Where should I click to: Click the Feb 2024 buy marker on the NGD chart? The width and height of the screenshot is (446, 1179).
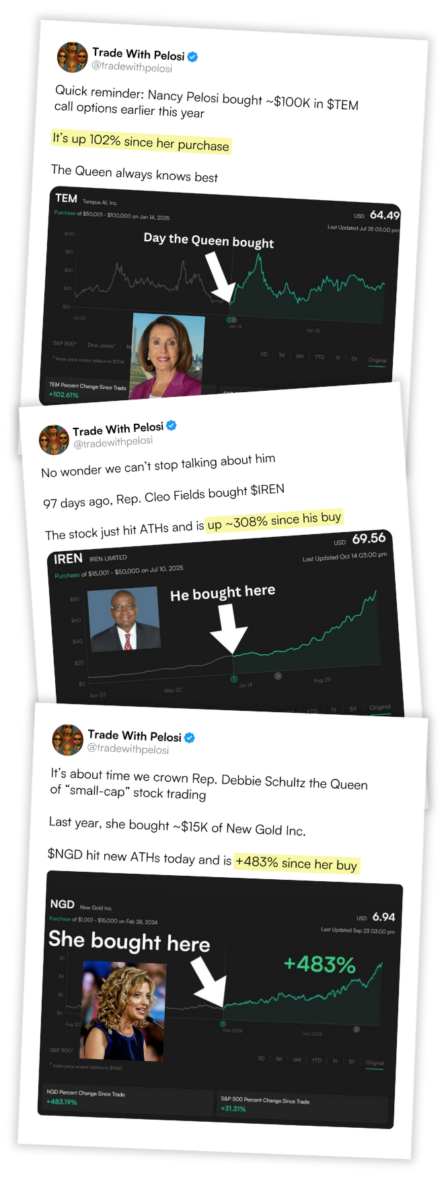point(223,1023)
